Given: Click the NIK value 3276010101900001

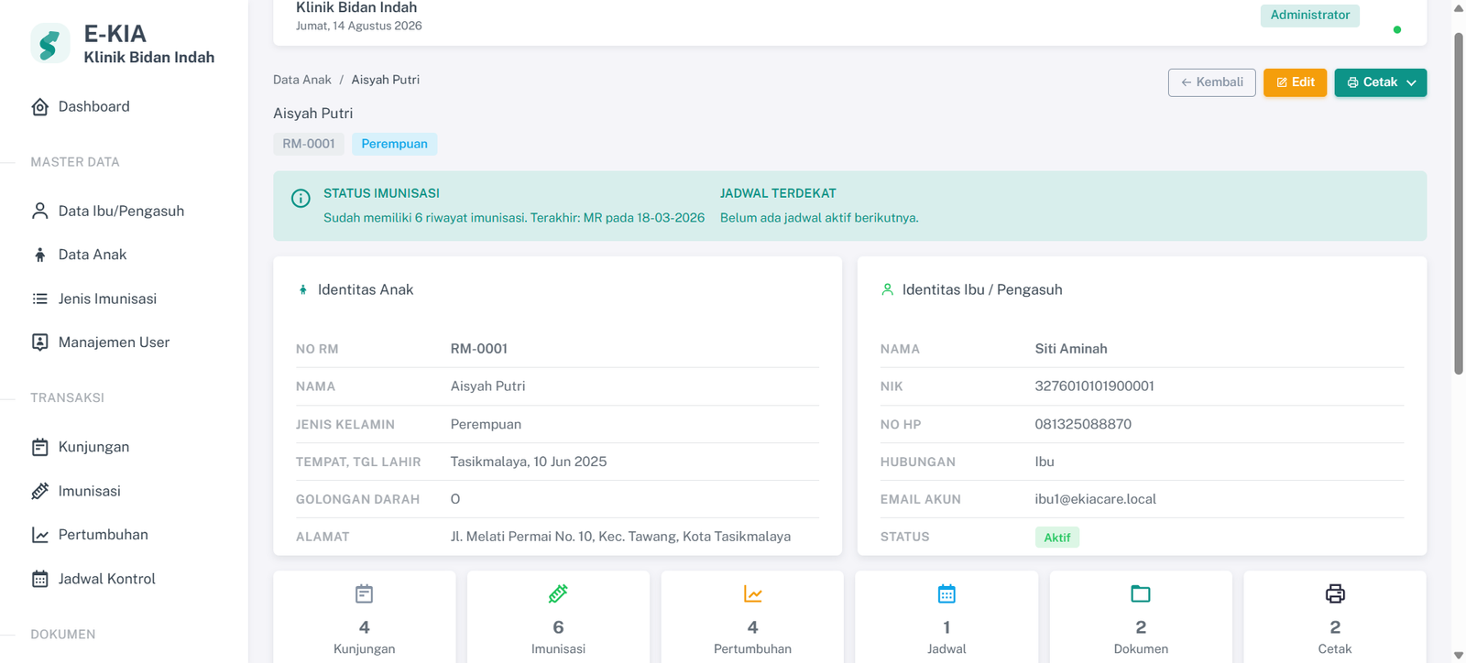Looking at the screenshot, I should (x=1094, y=386).
